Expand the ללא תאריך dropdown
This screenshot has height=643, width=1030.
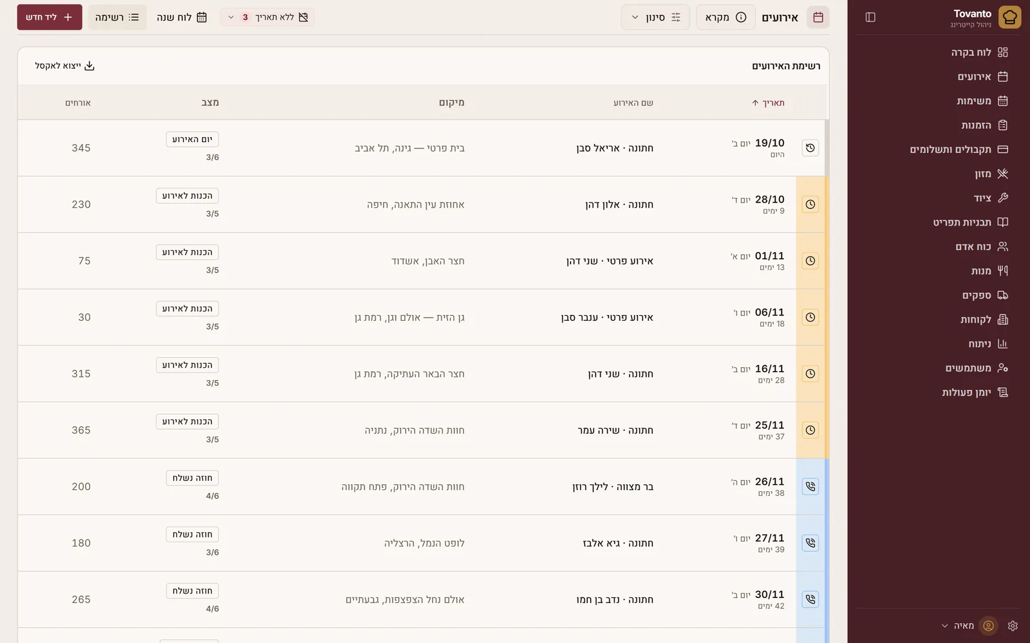(x=268, y=17)
